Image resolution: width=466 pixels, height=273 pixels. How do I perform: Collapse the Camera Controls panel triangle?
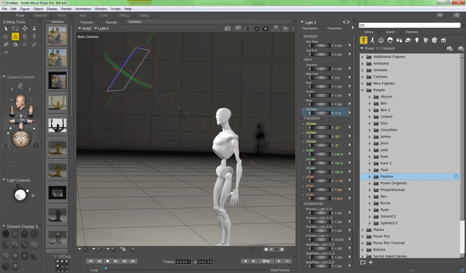click(4, 77)
